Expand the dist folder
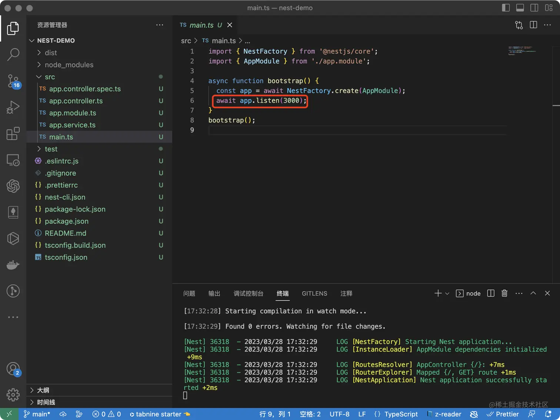 tap(51, 53)
